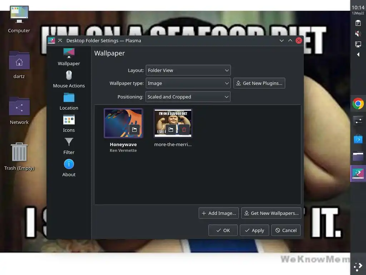
Task: Close the Desktop Folder Settings dialog
Action: pyautogui.click(x=298, y=40)
